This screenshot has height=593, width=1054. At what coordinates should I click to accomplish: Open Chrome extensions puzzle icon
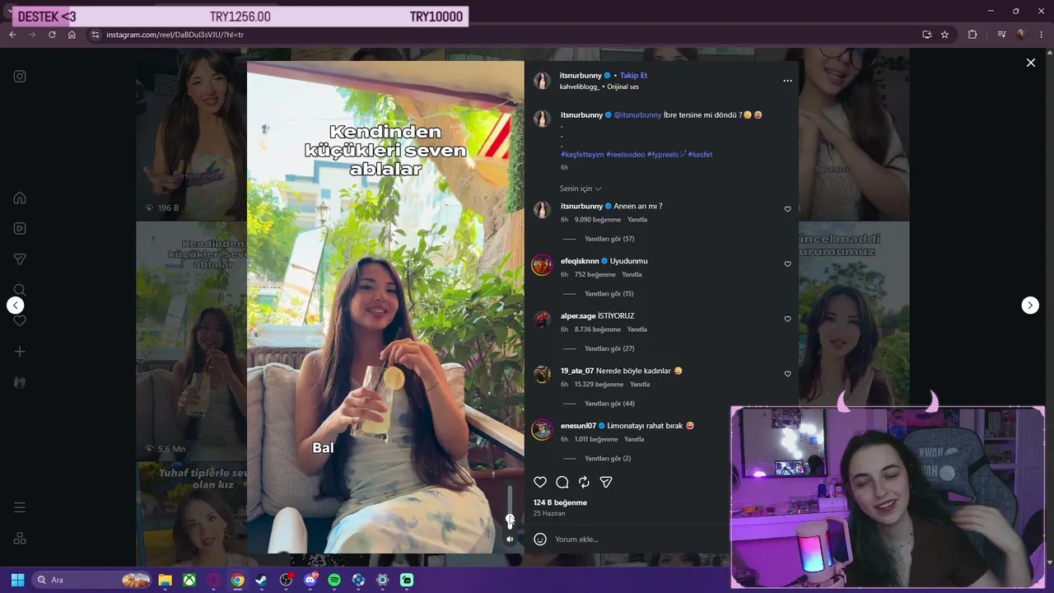click(x=972, y=35)
